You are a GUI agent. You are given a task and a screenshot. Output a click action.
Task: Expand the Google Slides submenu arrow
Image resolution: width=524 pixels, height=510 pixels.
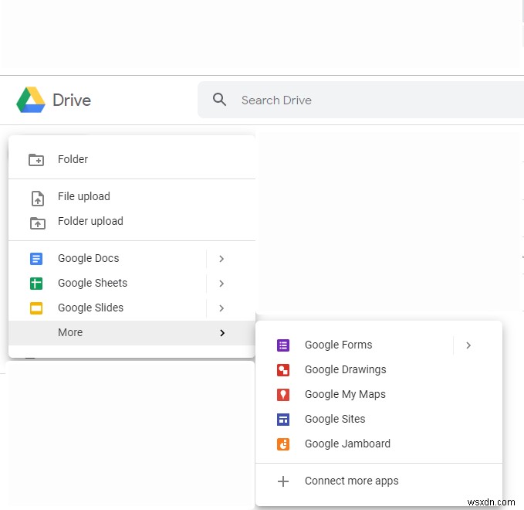coord(221,308)
